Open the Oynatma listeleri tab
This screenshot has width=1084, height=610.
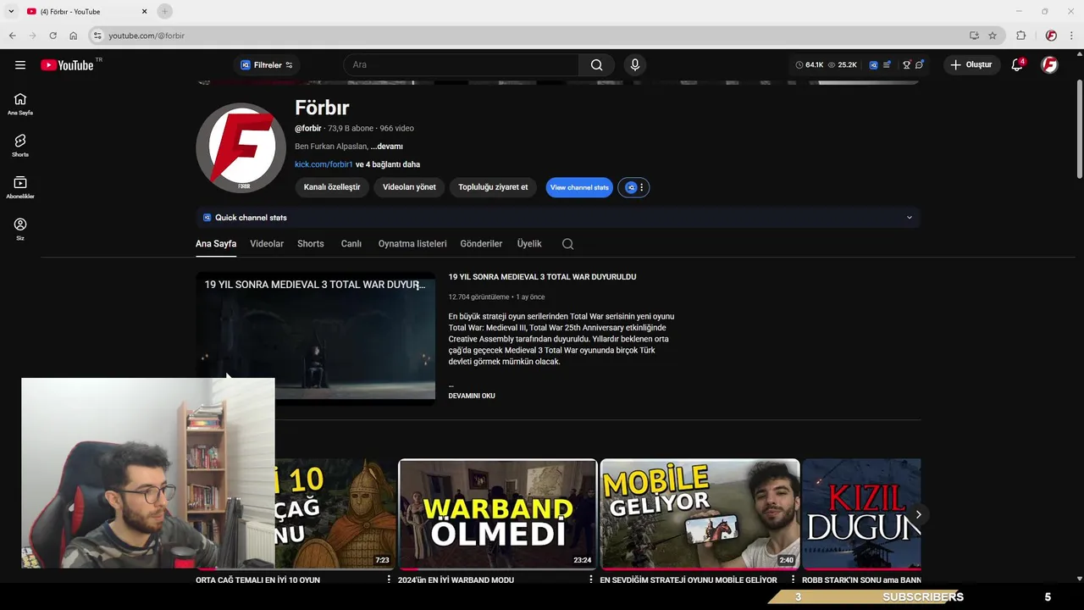pyautogui.click(x=412, y=244)
